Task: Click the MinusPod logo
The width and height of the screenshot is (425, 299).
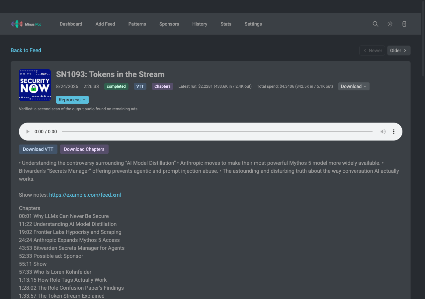Action: (26, 24)
